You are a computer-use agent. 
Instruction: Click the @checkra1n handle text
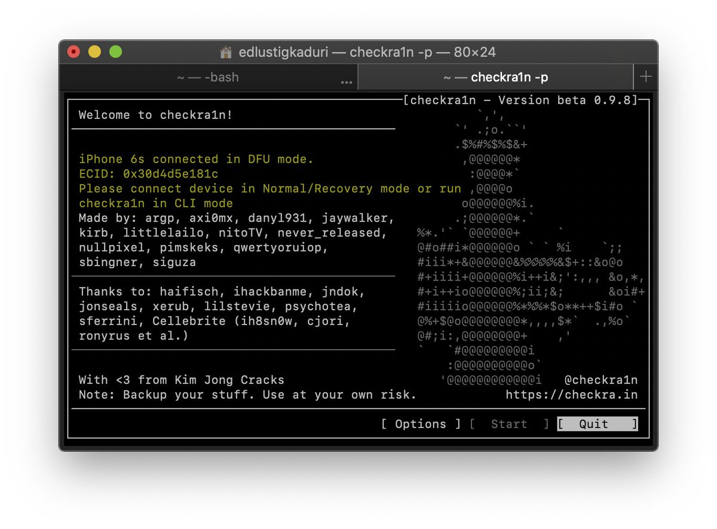[600, 380]
